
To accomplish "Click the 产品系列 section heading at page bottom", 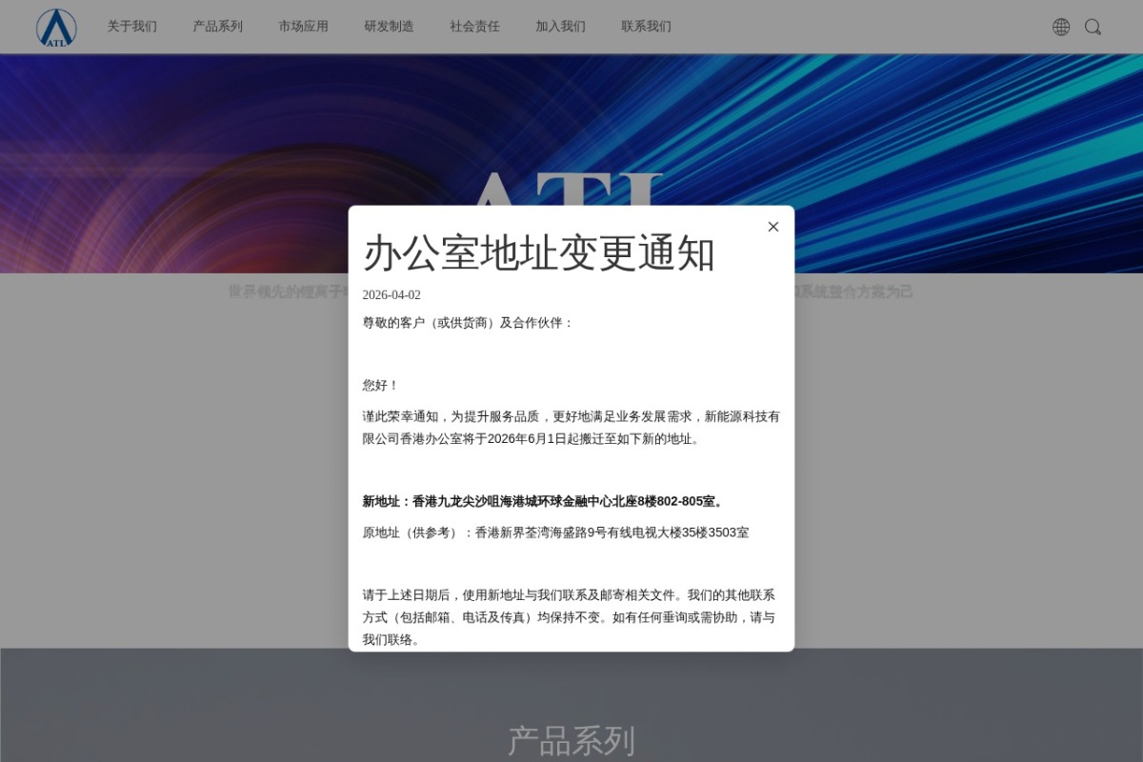I will [x=571, y=740].
